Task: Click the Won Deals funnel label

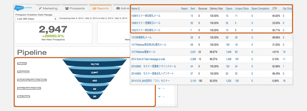Action: coord(23,97)
